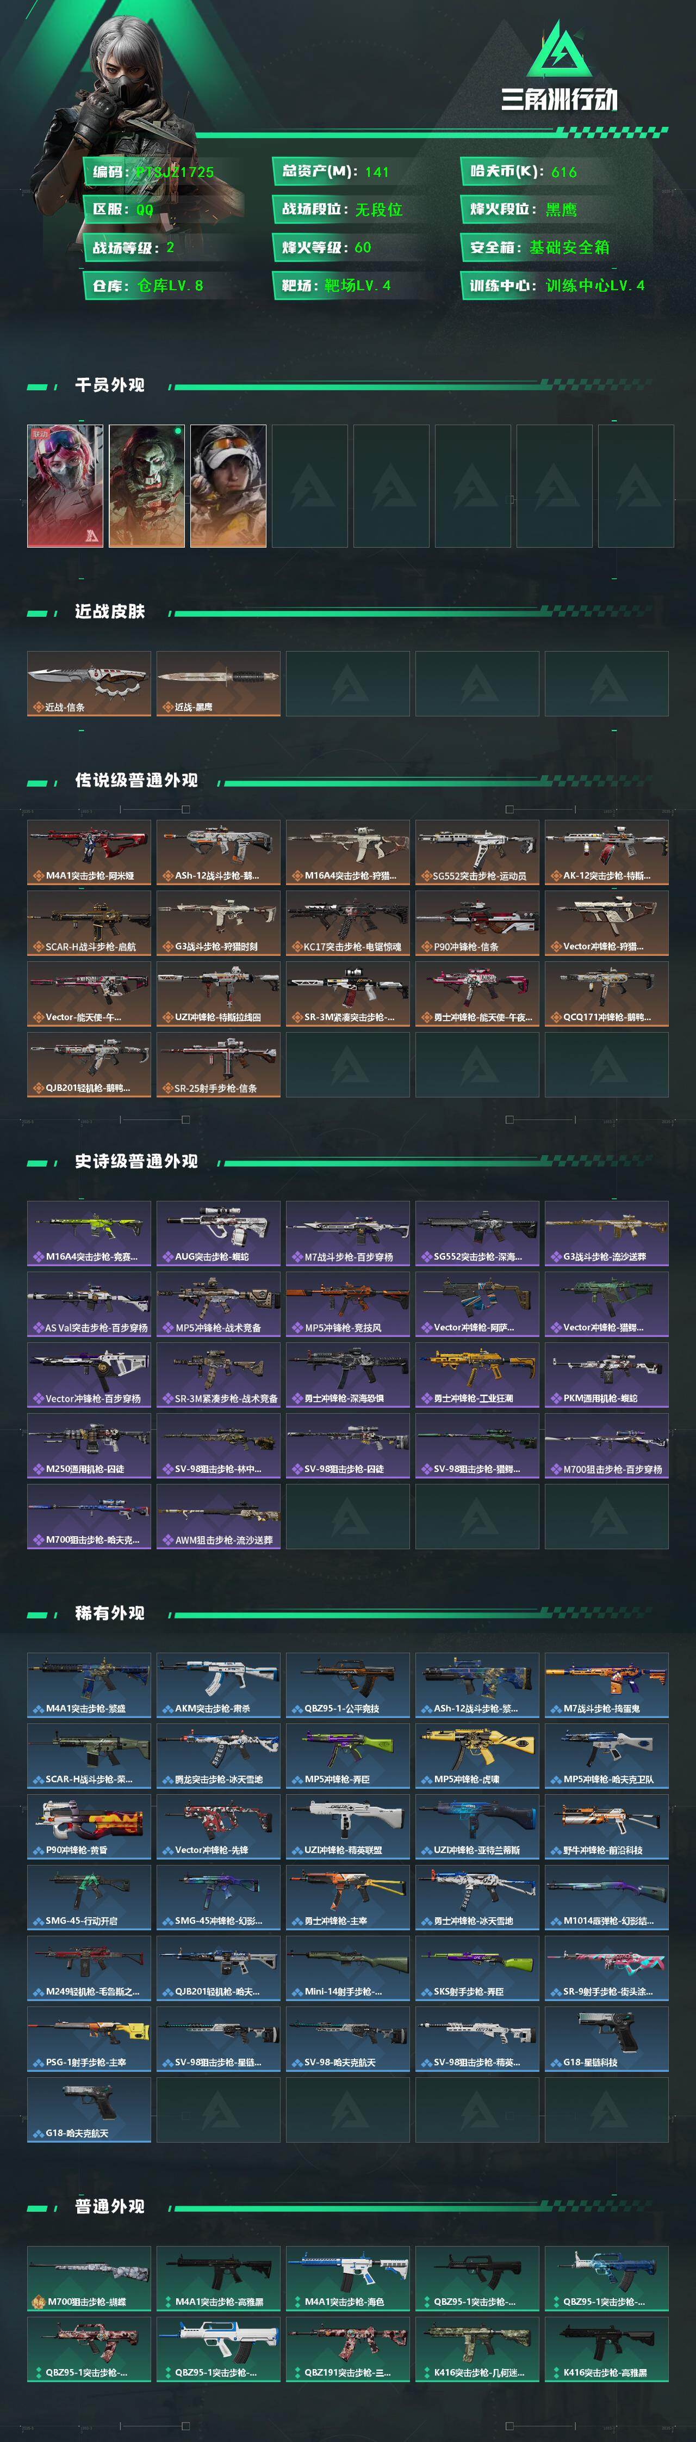Pick the M4A1突击步枪-海色 common skin
696x2442 pixels.
tap(347, 2279)
